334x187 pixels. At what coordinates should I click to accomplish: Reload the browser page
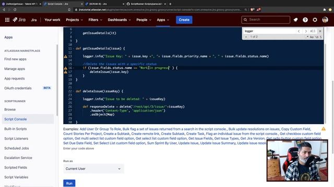(15, 10)
